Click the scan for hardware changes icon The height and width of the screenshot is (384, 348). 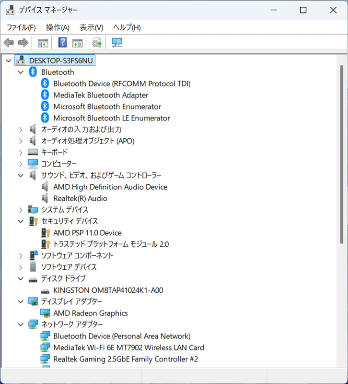pos(117,43)
